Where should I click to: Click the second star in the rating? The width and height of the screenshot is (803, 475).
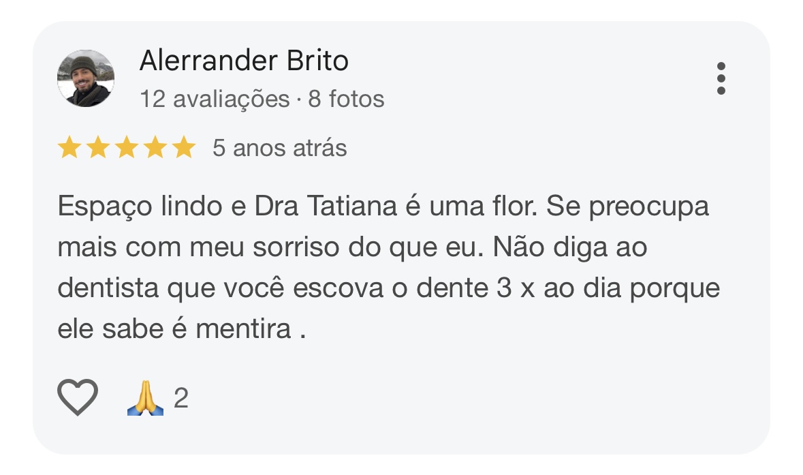click(97, 148)
